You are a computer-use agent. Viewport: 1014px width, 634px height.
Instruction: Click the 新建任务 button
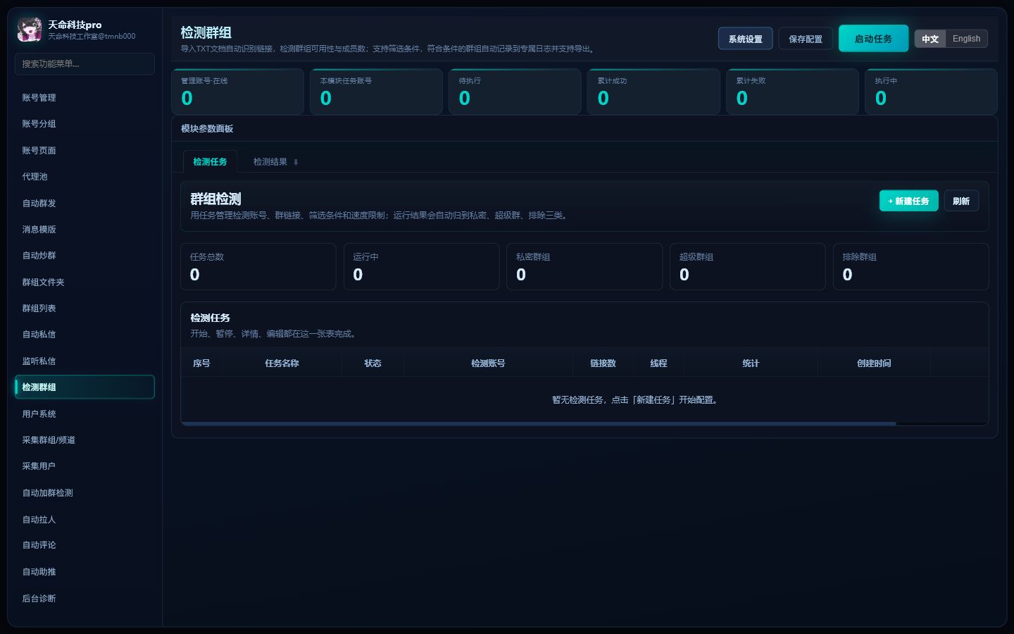click(x=908, y=201)
